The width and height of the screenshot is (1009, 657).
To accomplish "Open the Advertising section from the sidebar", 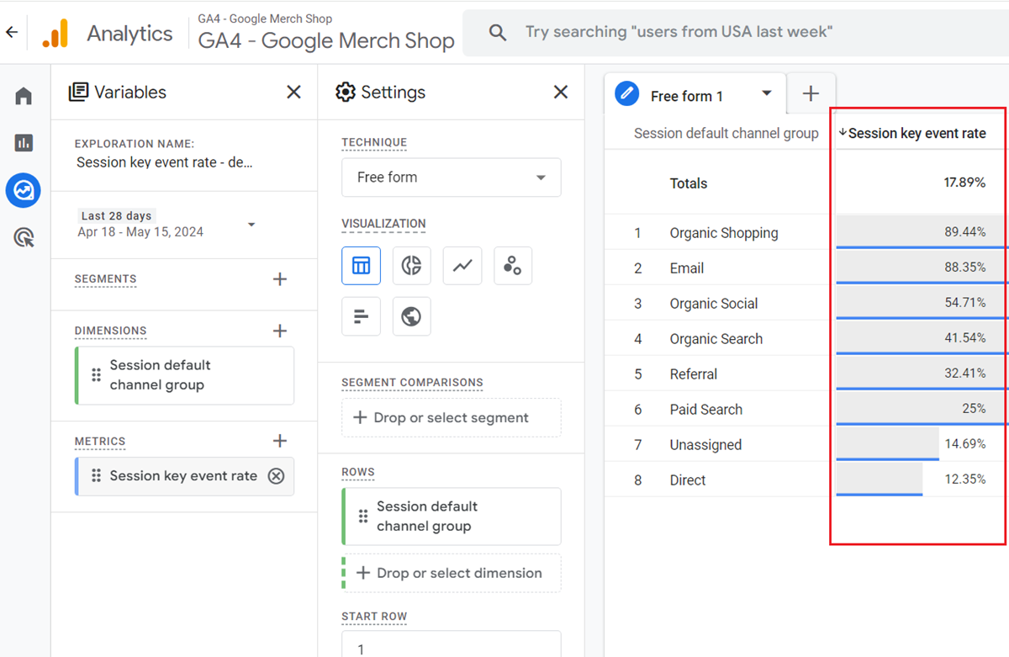I will coord(23,237).
